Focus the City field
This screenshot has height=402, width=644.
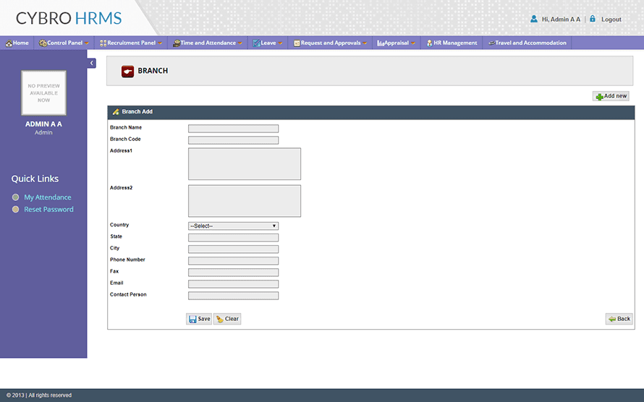(233, 249)
